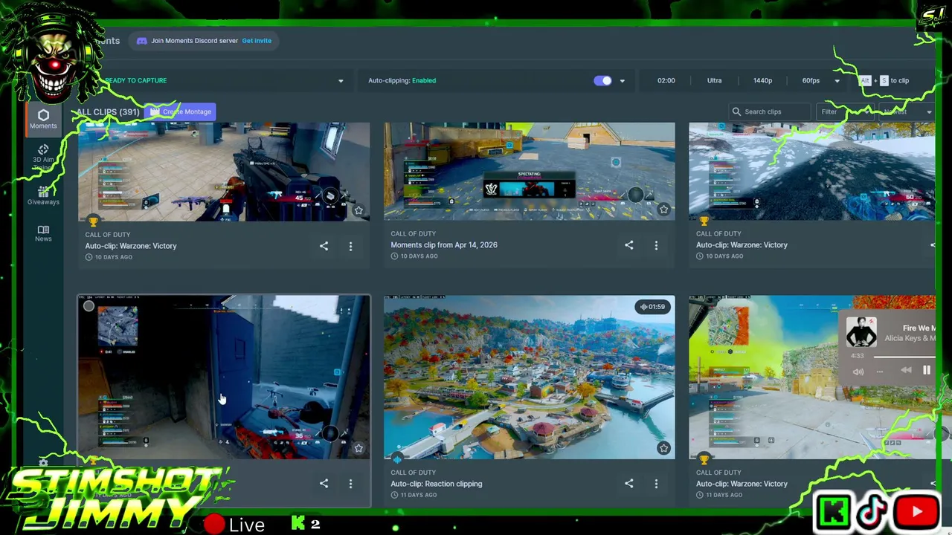The image size is (952, 535).
Task: Click the Create Montage button
Action: (x=180, y=111)
